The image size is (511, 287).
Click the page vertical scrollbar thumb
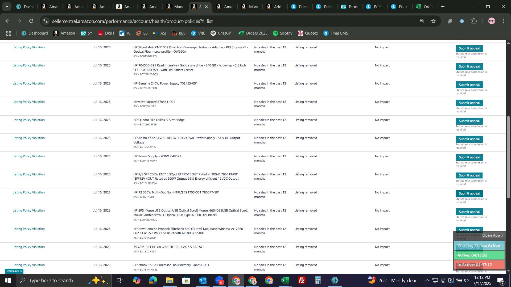pyautogui.click(x=508, y=157)
